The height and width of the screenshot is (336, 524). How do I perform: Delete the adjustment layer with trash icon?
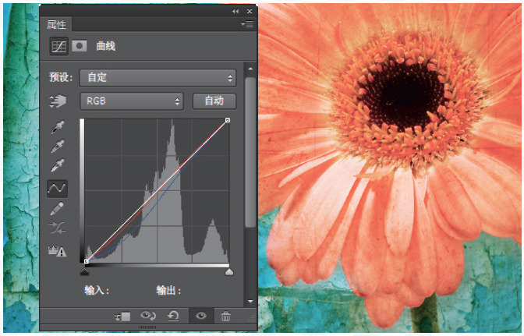click(x=225, y=316)
